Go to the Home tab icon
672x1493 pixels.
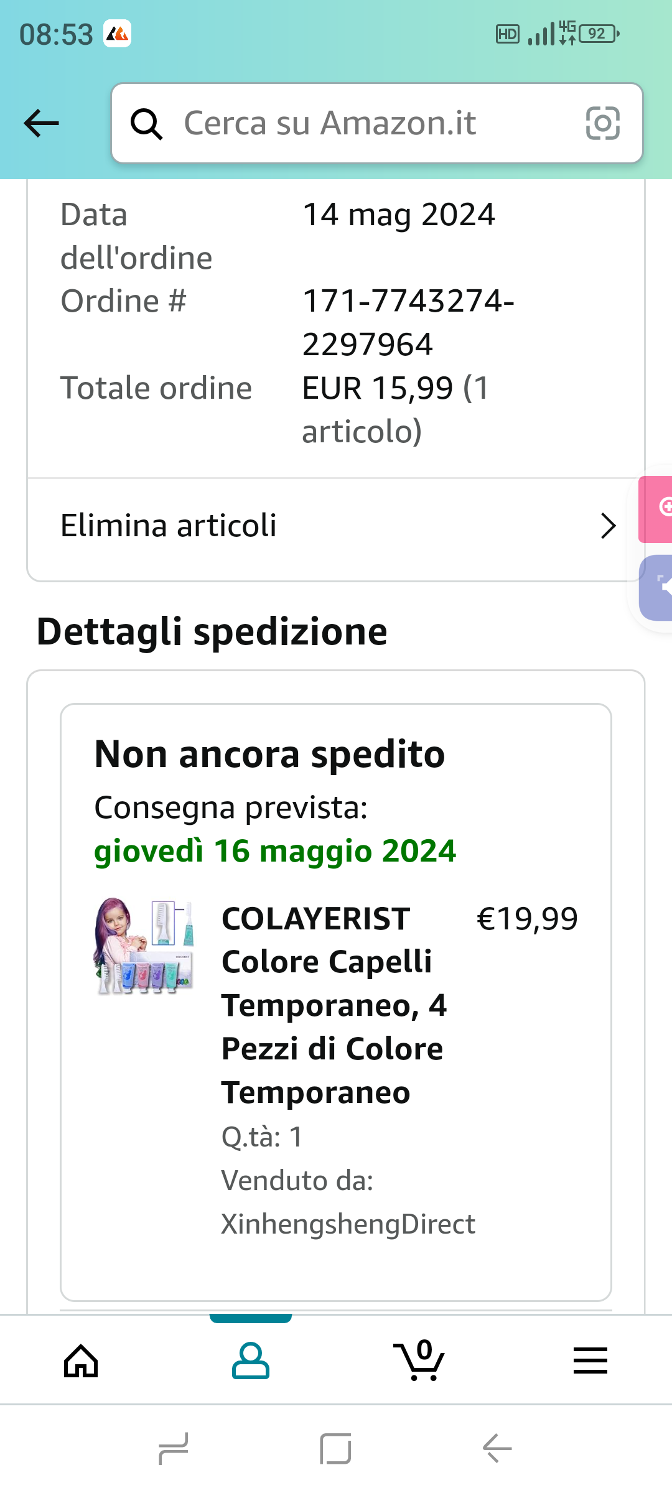tap(81, 1361)
